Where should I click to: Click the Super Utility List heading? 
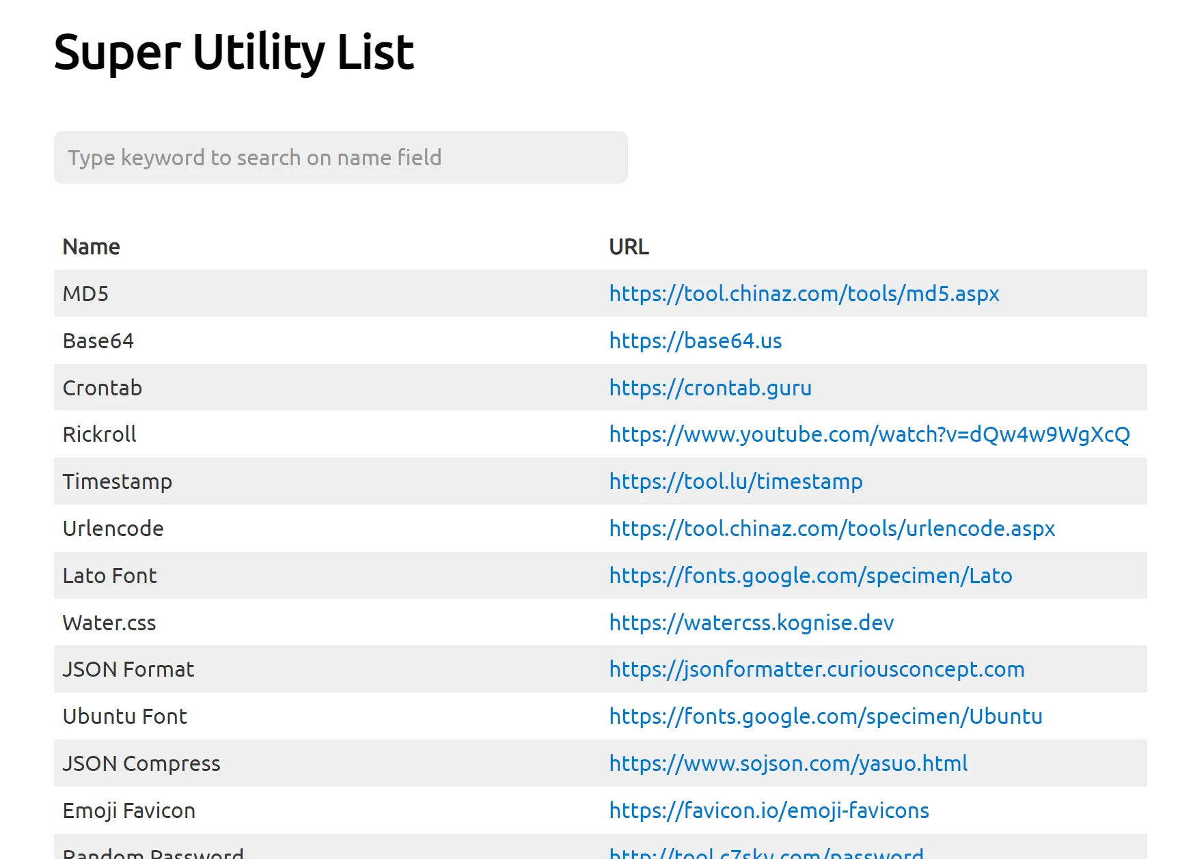(x=234, y=53)
